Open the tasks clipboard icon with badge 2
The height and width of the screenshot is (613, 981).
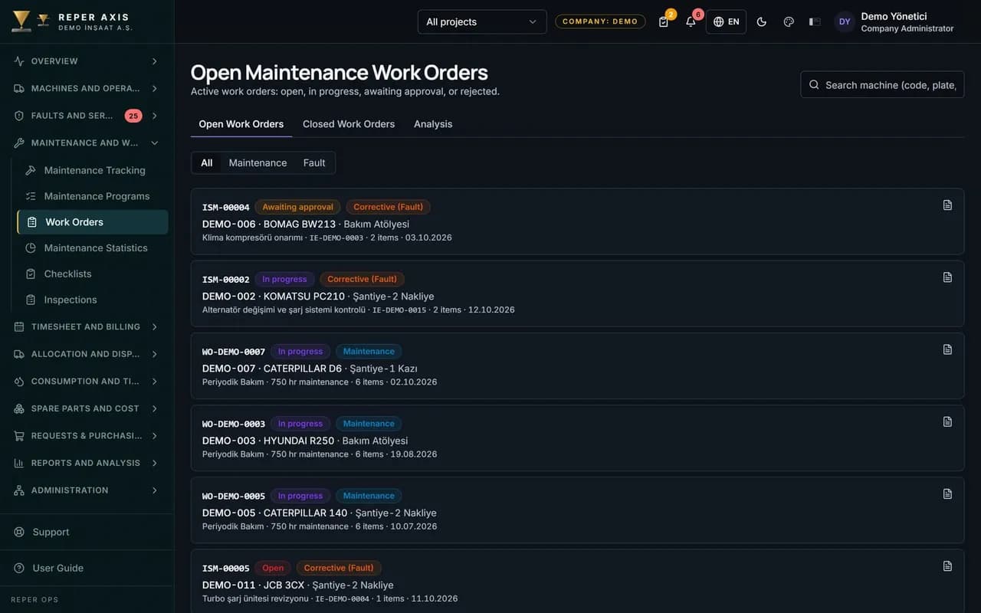pos(664,21)
